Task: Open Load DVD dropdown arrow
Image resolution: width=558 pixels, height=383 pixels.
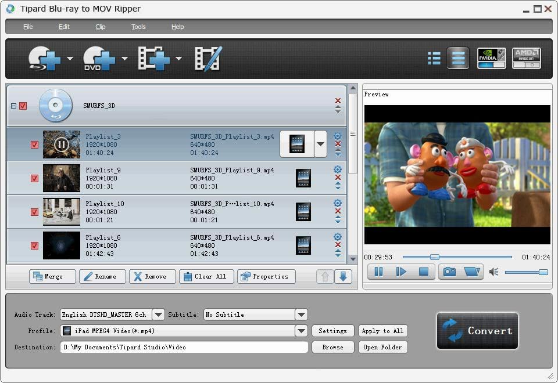Action: (x=124, y=58)
